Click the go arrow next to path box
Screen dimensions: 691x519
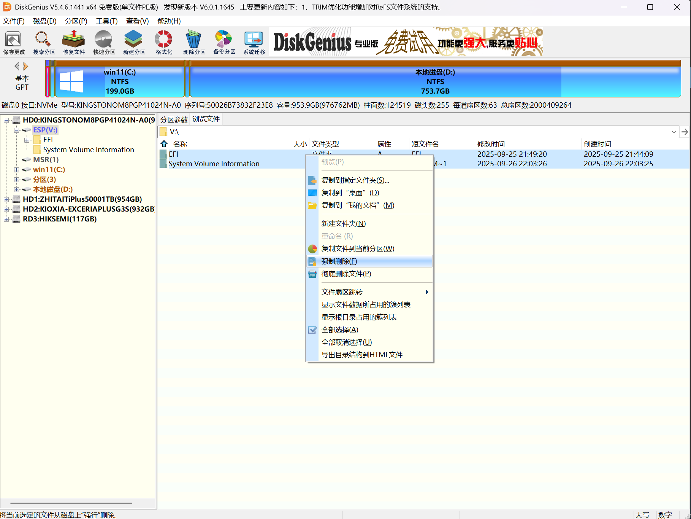click(x=685, y=132)
